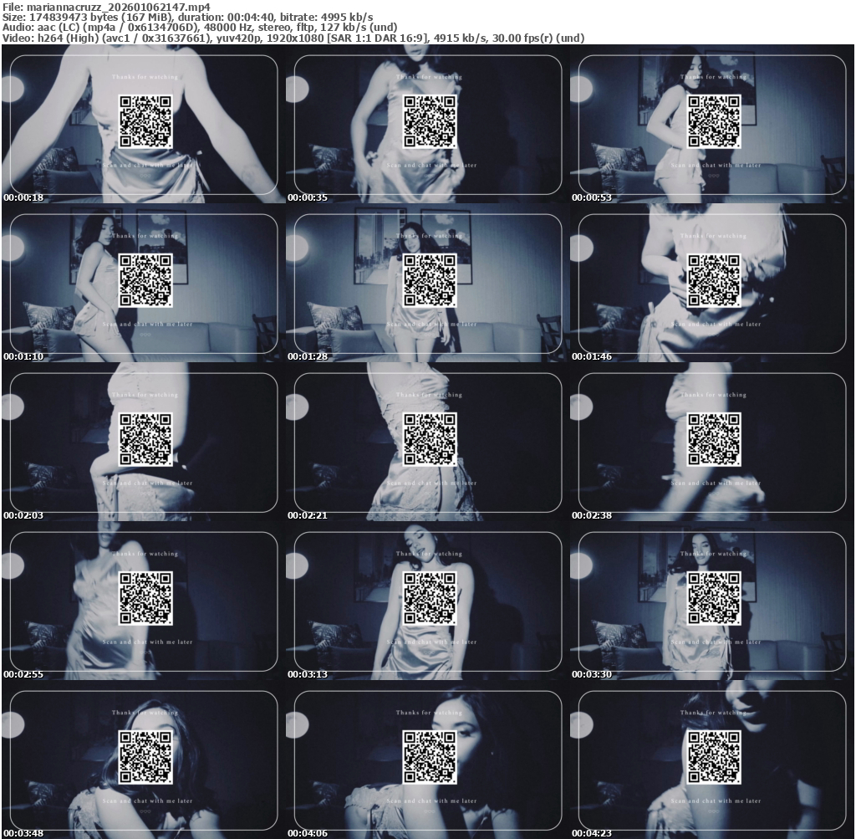
Task: Click the QR code in the 00:04:06 frame
Action: (x=430, y=757)
